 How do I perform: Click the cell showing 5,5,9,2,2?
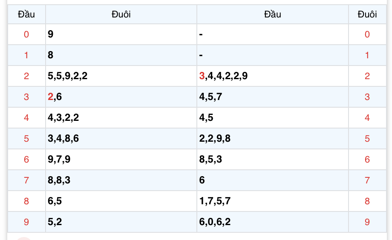(121, 76)
